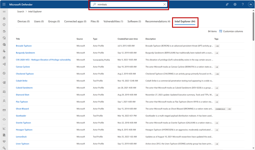Collapse the left navigation via hamburger icon
255x150 pixels.
[4, 11]
